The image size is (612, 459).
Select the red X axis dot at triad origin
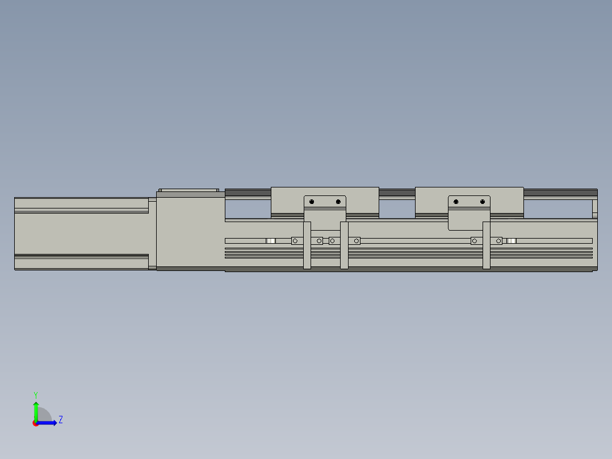(x=36, y=423)
